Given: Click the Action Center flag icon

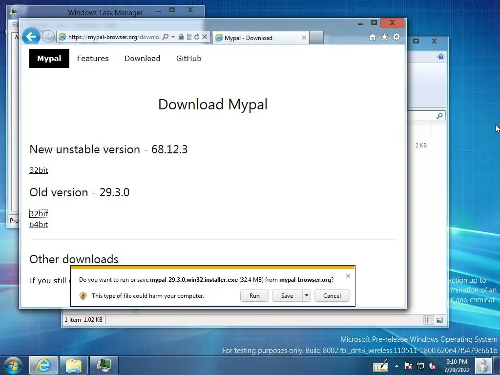Looking at the screenshot, I should click(409, 366).
